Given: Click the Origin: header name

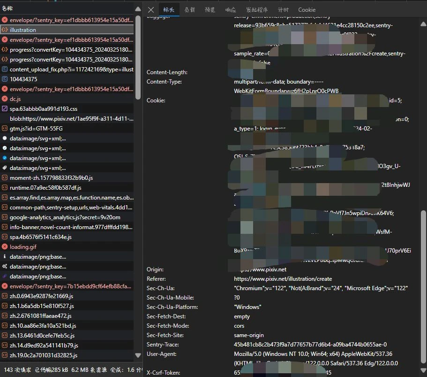Looking at the screenshot, I should point(155,269).
